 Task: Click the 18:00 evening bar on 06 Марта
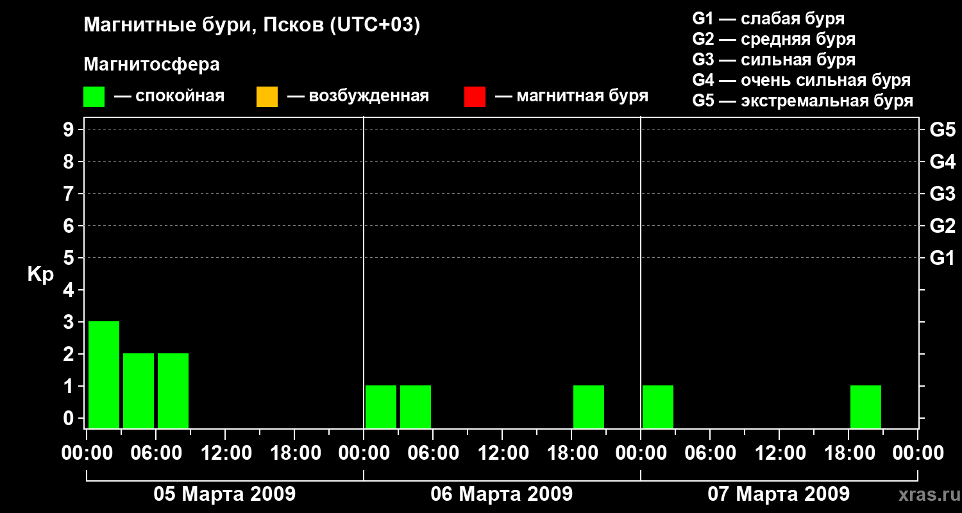point(589,407)
